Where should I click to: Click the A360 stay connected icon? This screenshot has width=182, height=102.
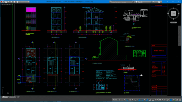click(154, 2)
